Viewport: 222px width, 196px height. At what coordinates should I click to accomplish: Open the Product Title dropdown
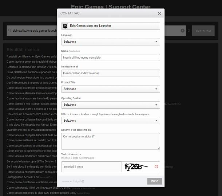pos(111,89)
